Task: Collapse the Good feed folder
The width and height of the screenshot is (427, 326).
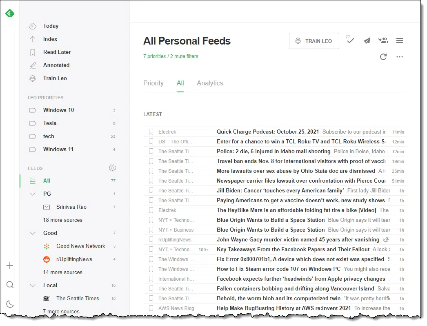Action: click(33, 233)
